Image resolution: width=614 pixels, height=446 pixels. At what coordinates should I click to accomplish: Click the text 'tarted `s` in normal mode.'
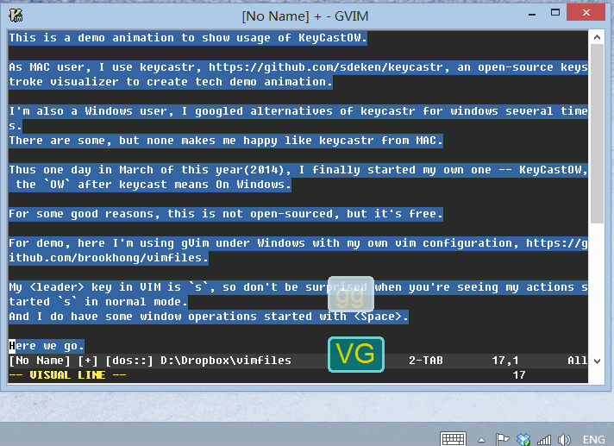98,302
